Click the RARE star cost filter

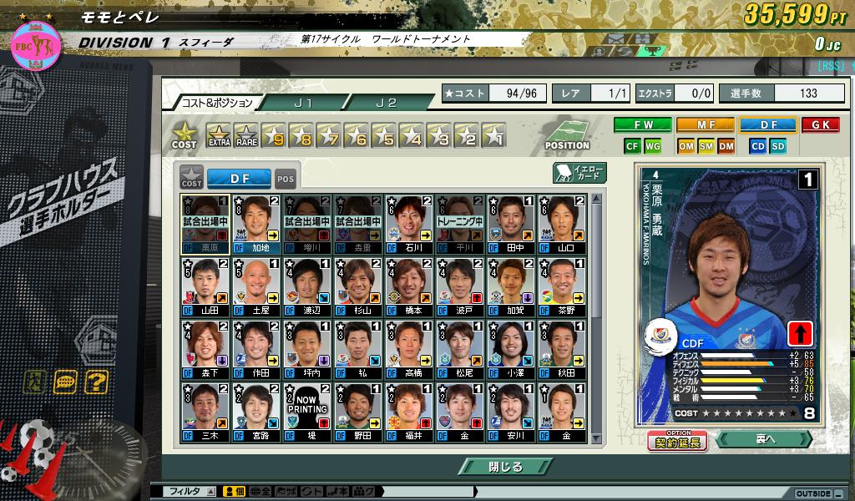tap(245, 136)
